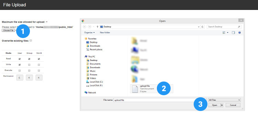Image resolution: width=258 pixels, height=137 pixels.
Task: Tick the Overwrite existing files checkbox
Action: 31,40
